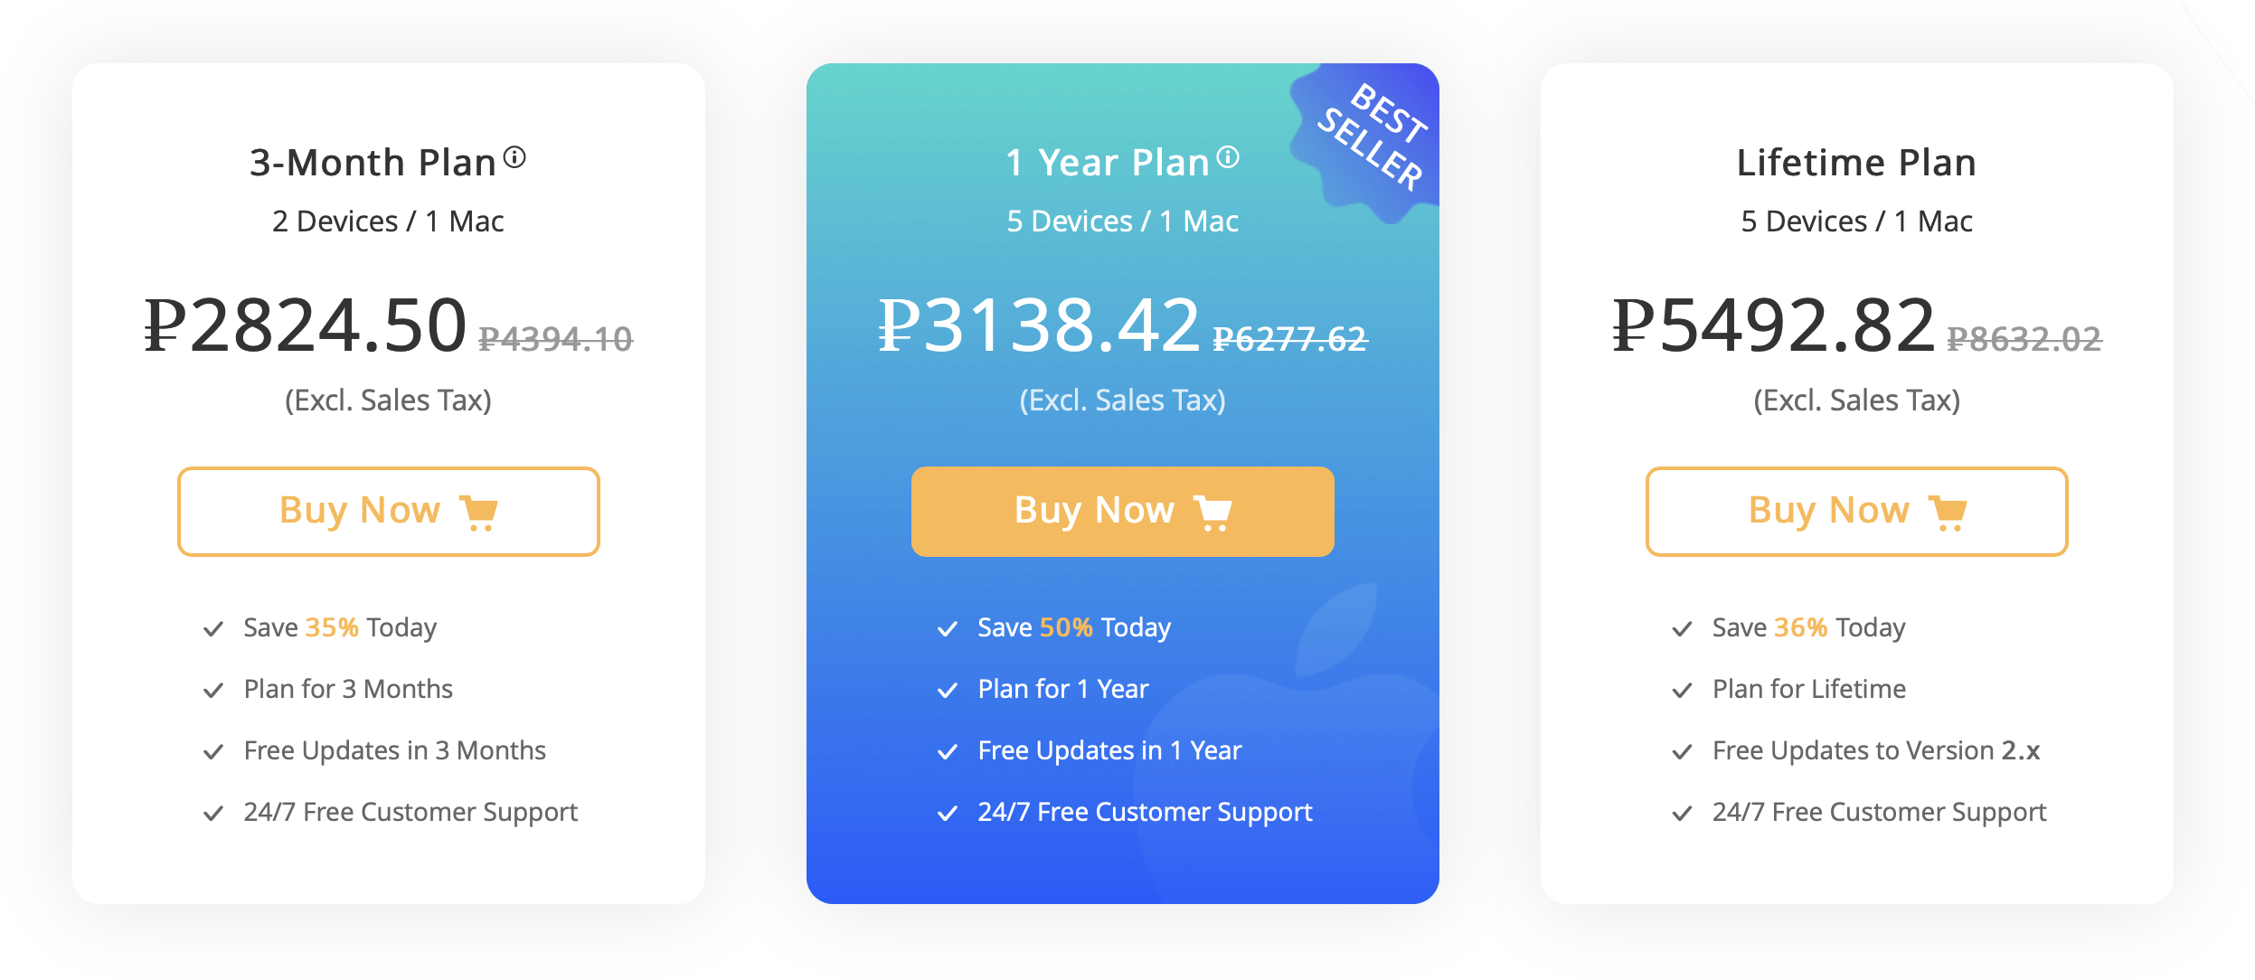This screenshot has width=2255, height=980.
Task: Select the Lifetime Plan heading
Action: pyautogui.click(x=1856, y=163)
